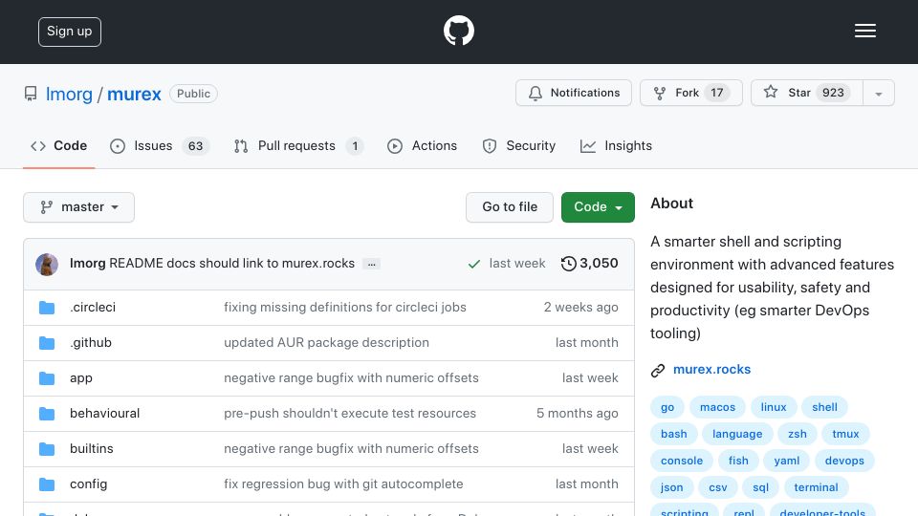This screenshot has width=918, height=516.
Task: Open the Insights tab
Action: coord(616,145)
